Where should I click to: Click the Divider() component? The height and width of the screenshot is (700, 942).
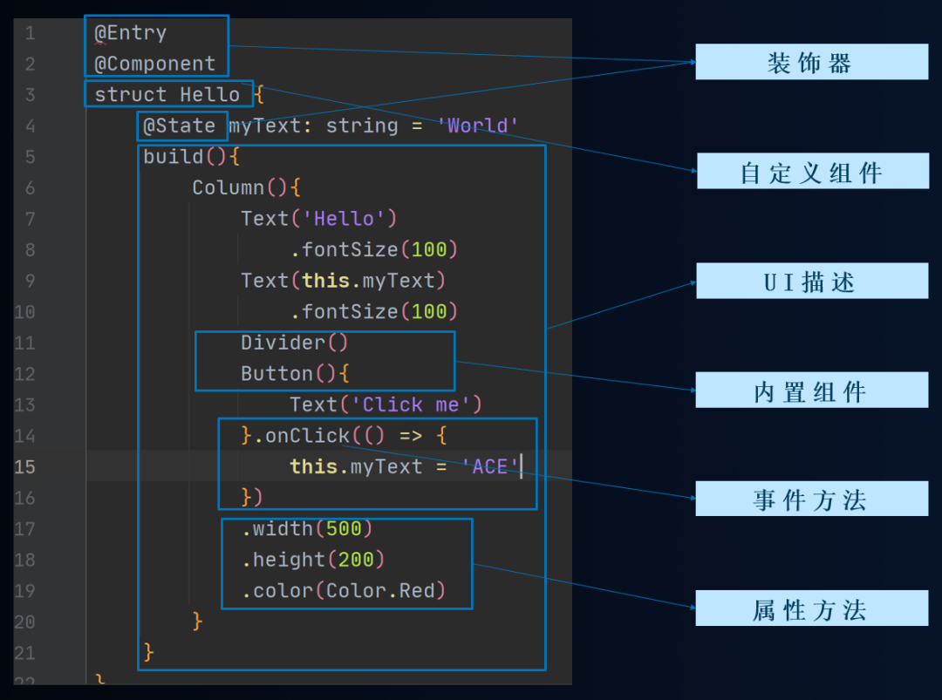[295, 343]
